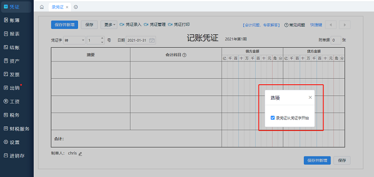Expand the 凭证字 dropdown
Screen dimensions: 374x177
(83, 40)
